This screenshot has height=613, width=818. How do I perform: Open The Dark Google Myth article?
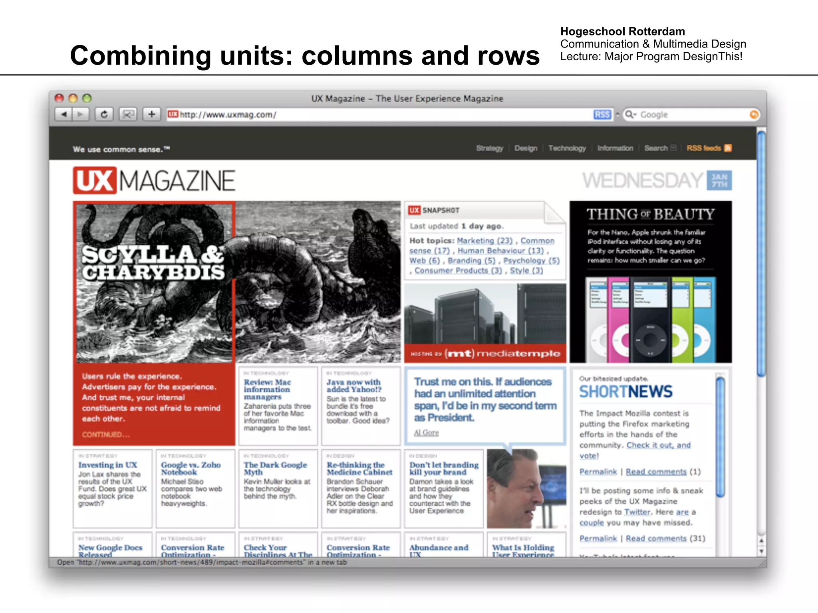coord(276,469)
